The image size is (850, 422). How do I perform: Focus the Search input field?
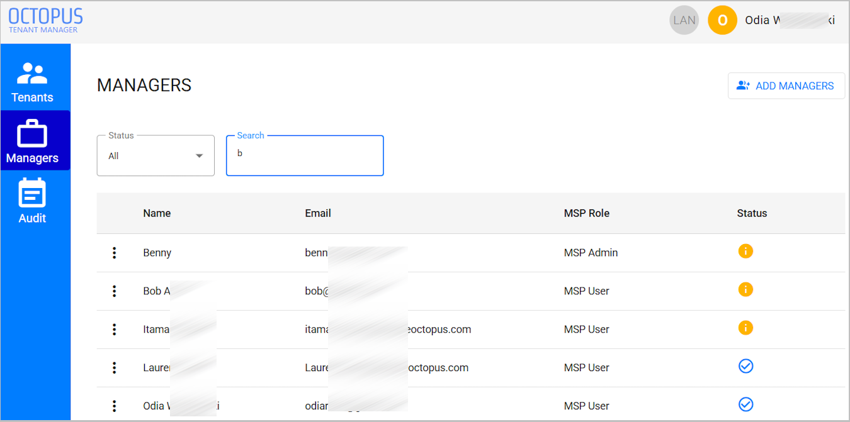coord(305,155)
